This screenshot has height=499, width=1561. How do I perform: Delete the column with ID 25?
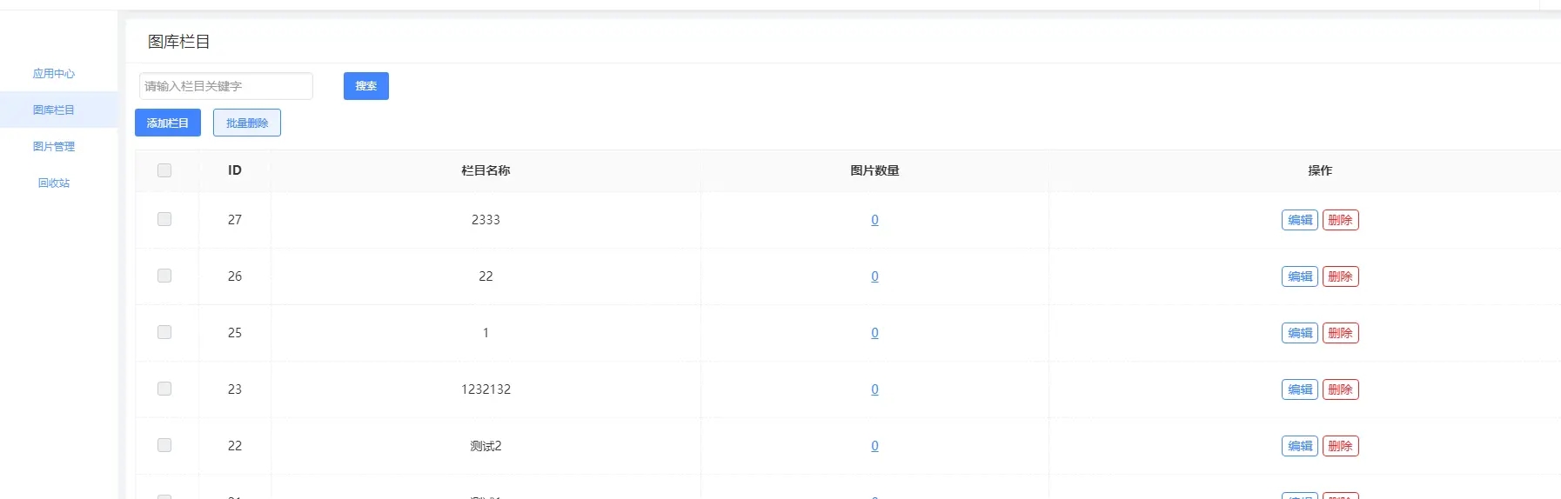(1341, 333)
